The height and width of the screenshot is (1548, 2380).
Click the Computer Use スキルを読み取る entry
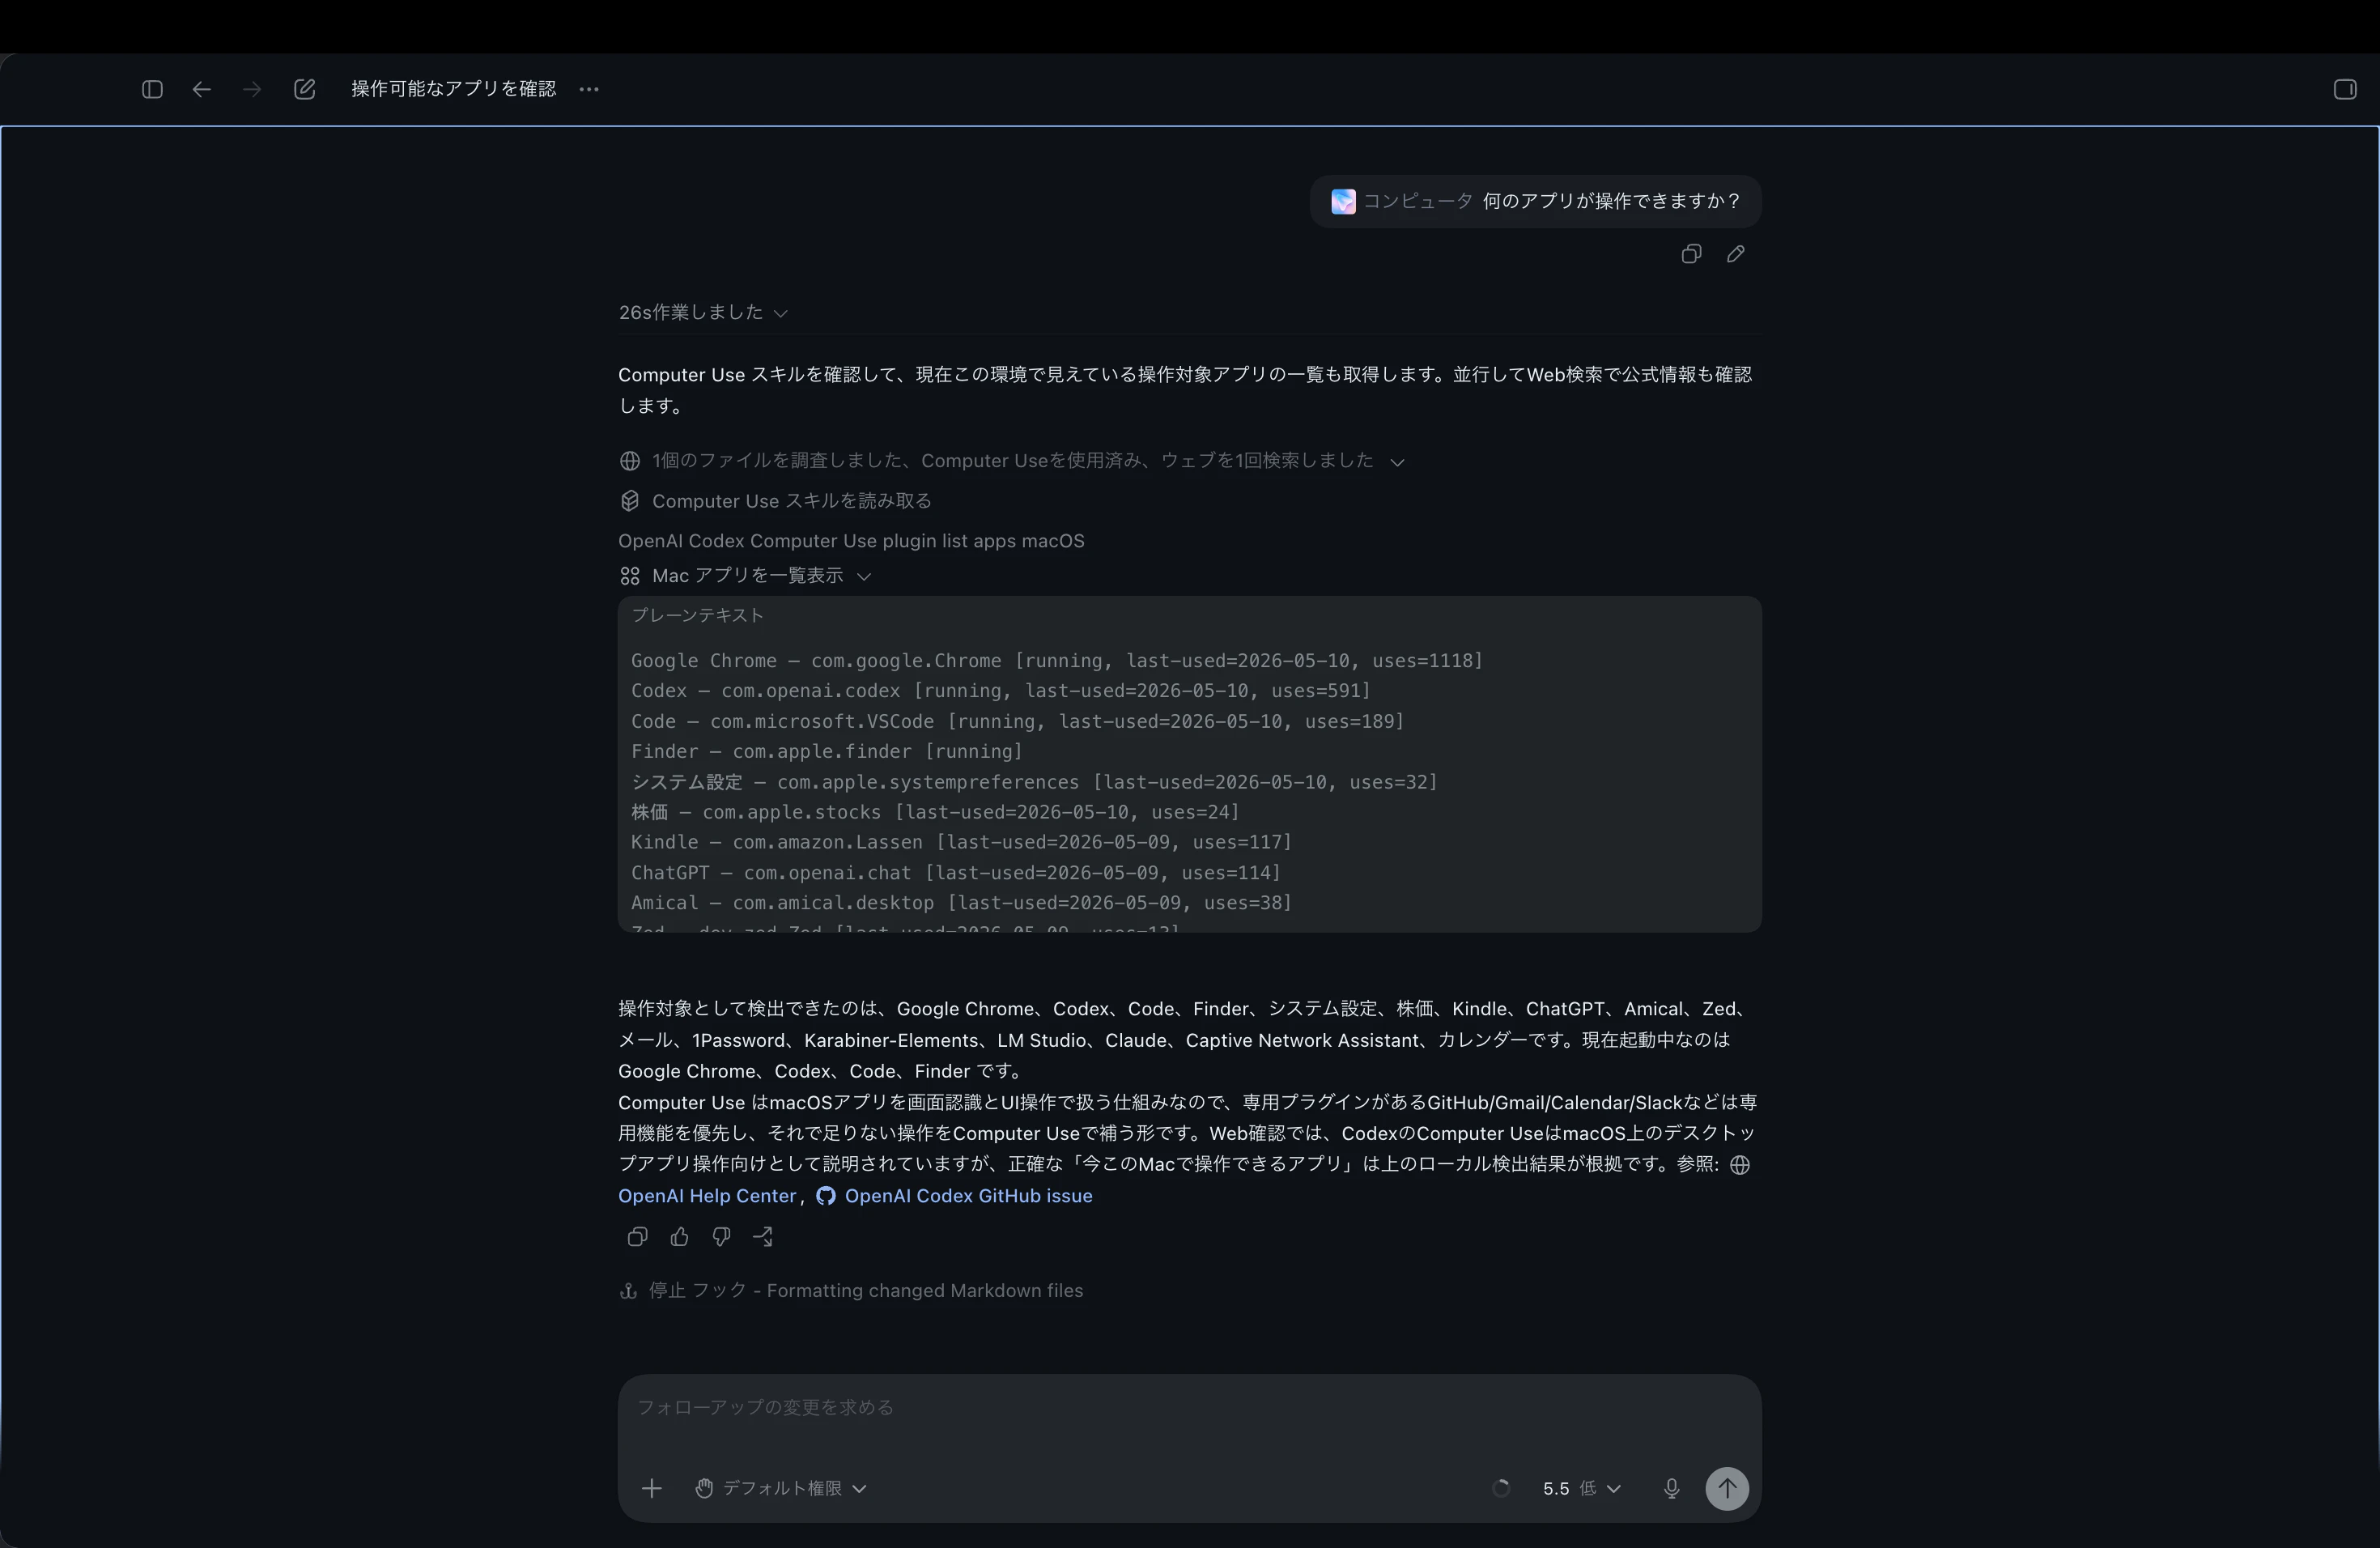pyautogui.click(x=775, y=501)
